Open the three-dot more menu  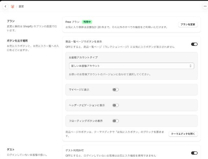pos(205,6)
